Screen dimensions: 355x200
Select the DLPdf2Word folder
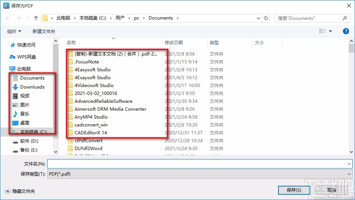click(x=85, y=149)
